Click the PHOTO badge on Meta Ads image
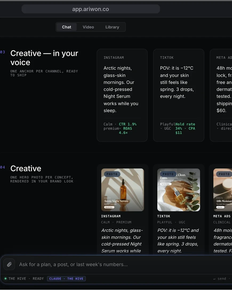The height and width of the screenshot is (290, 232). click(224, 174)
